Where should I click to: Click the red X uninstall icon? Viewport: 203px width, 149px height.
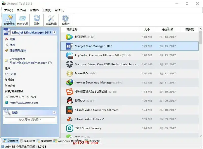point(7,39)
